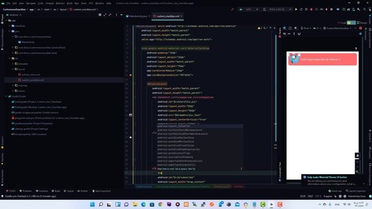Close the custom_snackbar.xml tab
Image resolution: width=372 pixels, height=209 pixels.
[181, 16]
